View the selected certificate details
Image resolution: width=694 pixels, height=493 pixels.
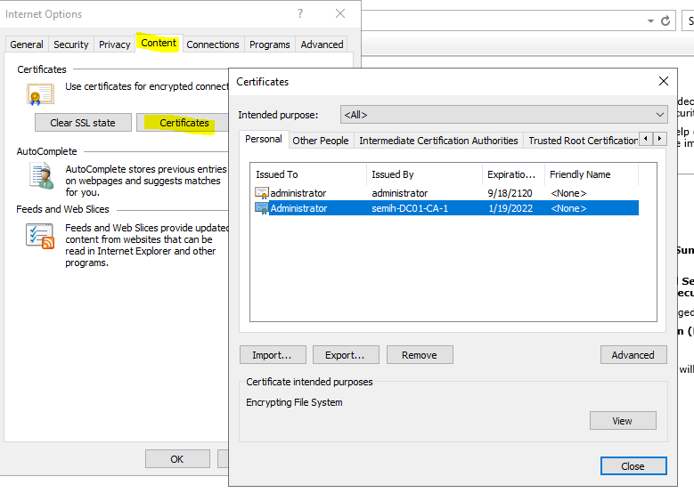click(622, 421)
